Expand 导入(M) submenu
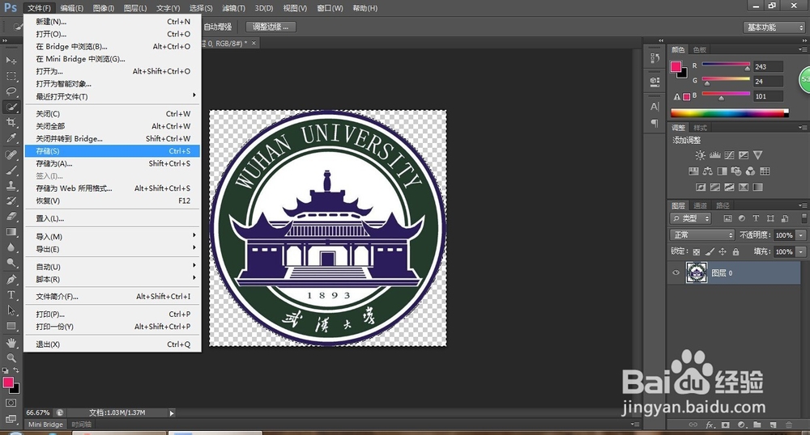Screen dimensions: 810x435 tap(113, 237)
